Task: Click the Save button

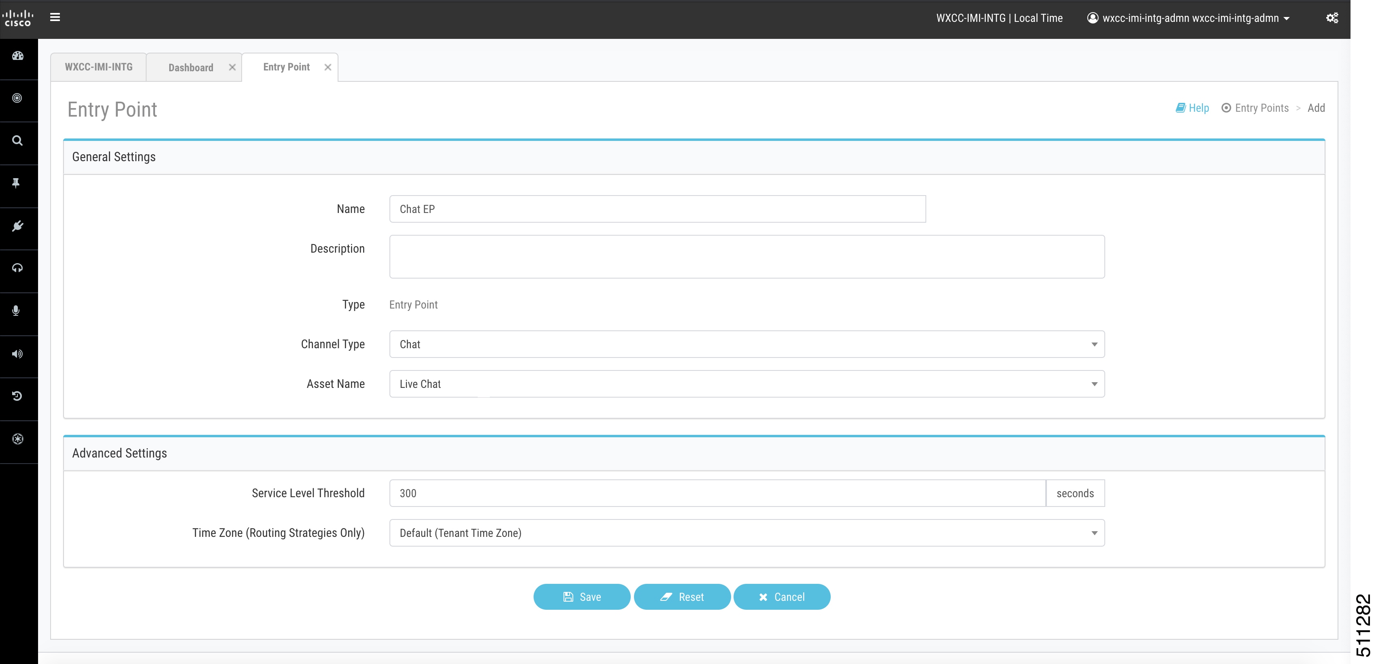Action: 581,597
